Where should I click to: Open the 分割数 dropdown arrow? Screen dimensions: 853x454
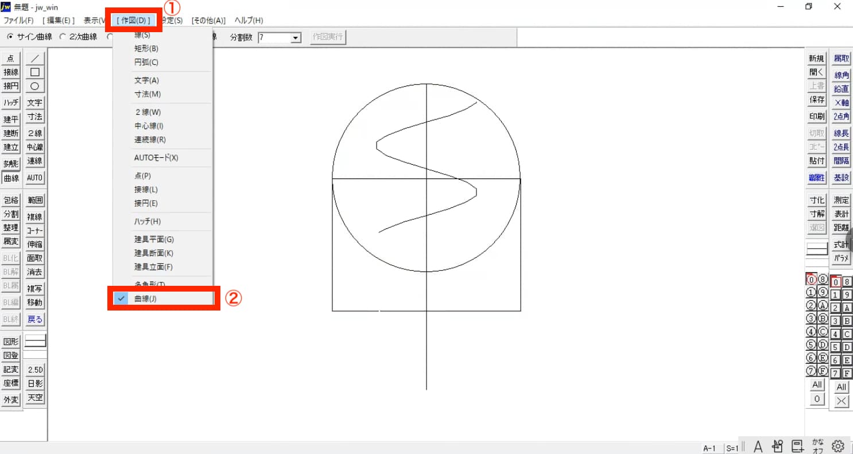coord(296,38)
